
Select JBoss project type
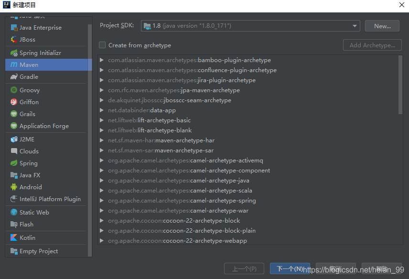[47, 40]
